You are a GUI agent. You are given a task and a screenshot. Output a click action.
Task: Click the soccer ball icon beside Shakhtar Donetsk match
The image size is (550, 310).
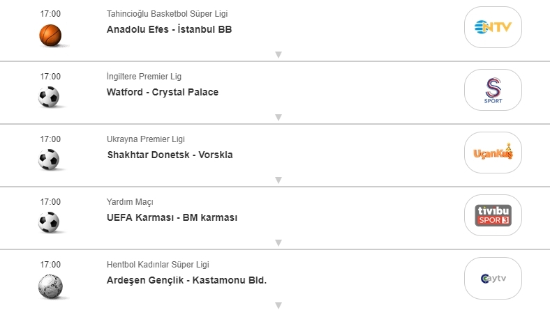(x=50, y=160)
